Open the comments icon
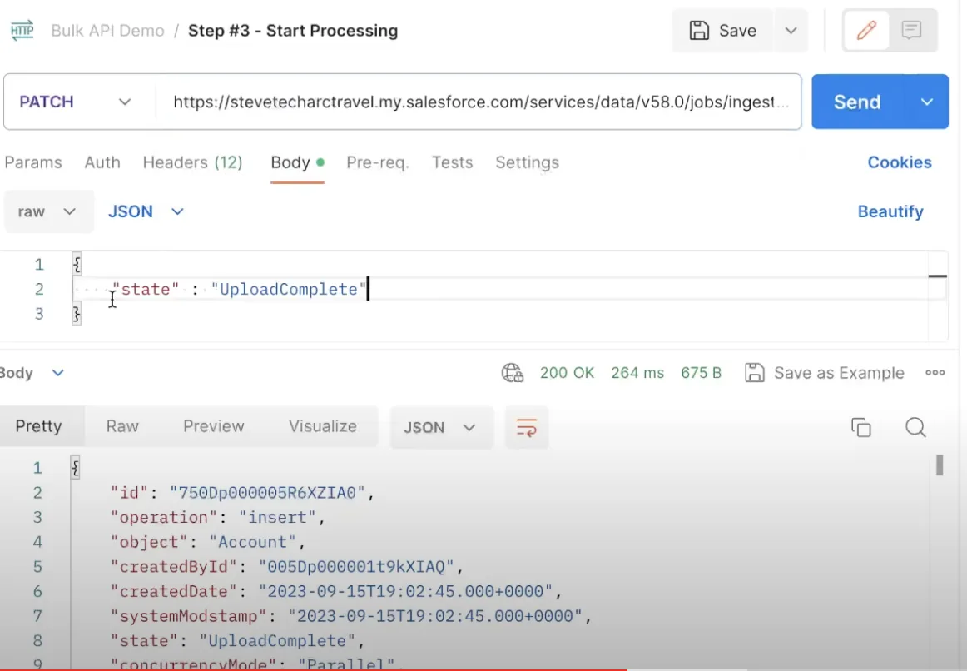This screenshot has height=671, width=967. click(911, 30)
